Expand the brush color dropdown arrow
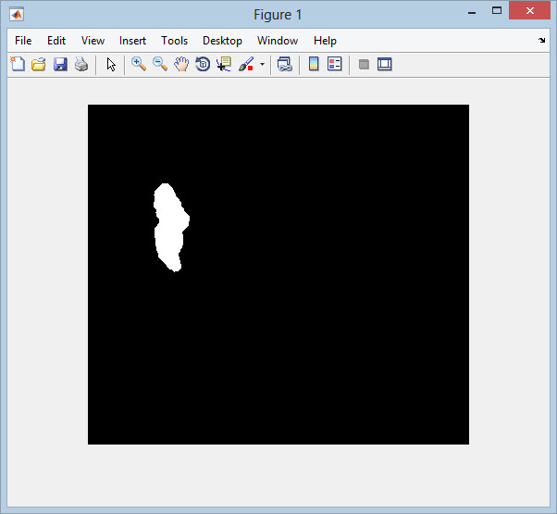The height and width of the screenshot is (514, 557). [262, 64]
